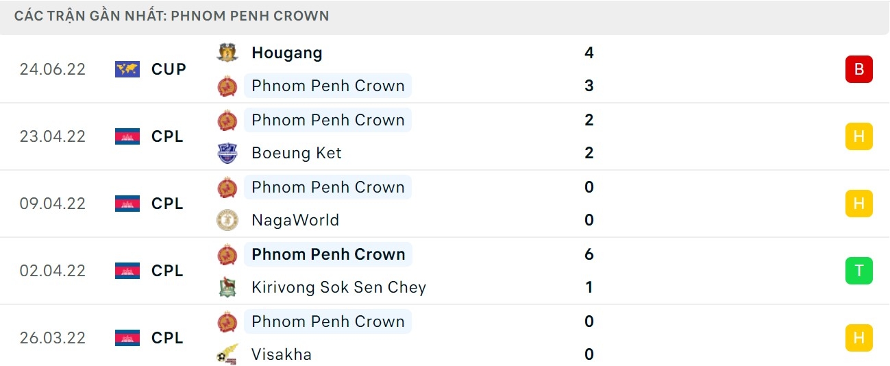Click the NagaWorld round club logo
The height and width of the screenshot is (366, 890).
[x=227, y=220]
